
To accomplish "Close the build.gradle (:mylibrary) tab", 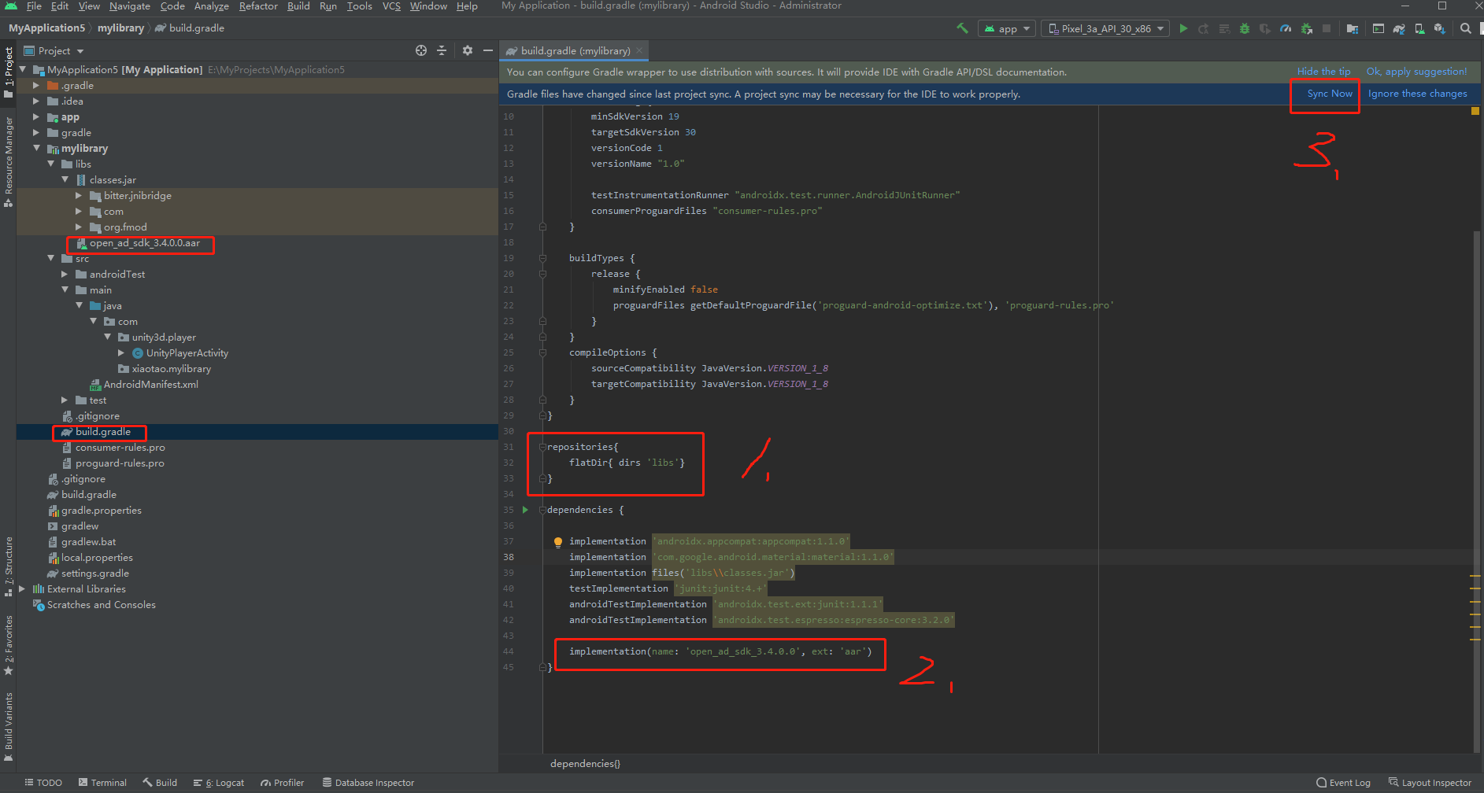I will point(639,50).
